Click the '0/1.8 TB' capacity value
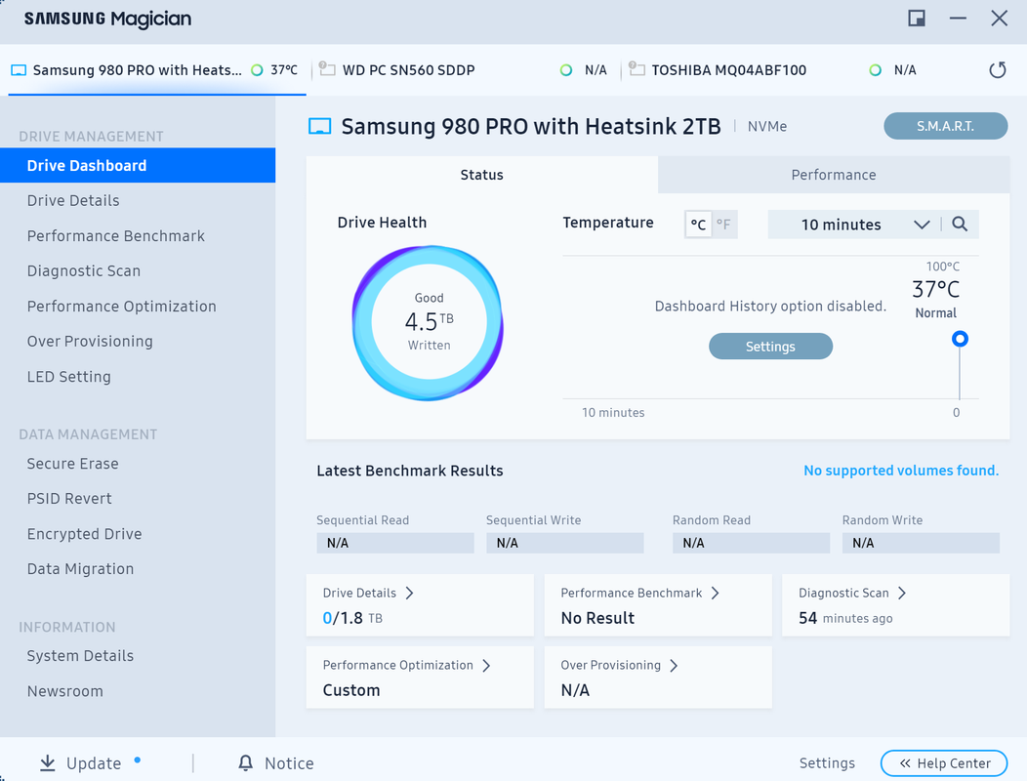1027x781 pixels. [x=352, y=618]
